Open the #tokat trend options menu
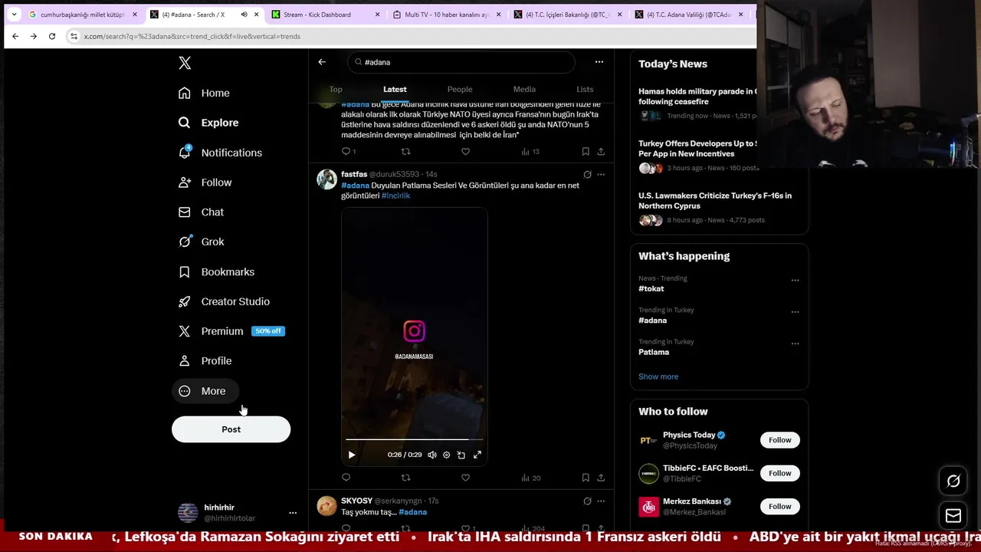 pyautogui.click(x=795, y=280)
